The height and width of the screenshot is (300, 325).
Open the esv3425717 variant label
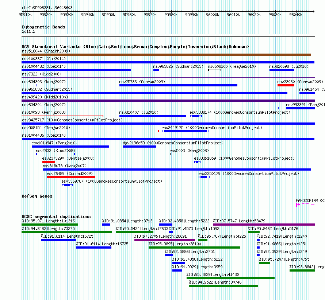pyautogui.click(x=72, y=120)
